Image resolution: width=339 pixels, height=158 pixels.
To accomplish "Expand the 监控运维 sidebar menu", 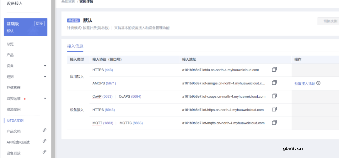I will click(45, 99).
